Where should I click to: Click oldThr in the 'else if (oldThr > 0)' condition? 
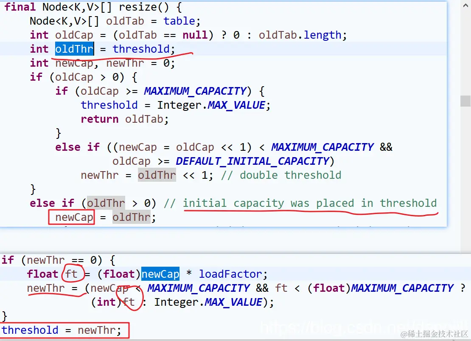(x=106, y=203)
